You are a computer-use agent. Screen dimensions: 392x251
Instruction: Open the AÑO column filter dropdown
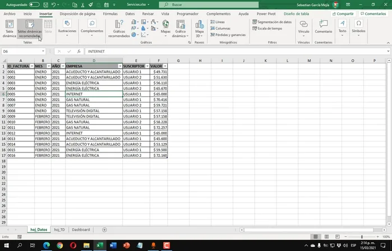63,66
